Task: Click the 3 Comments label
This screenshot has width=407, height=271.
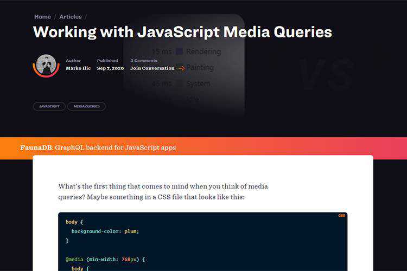Action: click(x=143, y=61)
